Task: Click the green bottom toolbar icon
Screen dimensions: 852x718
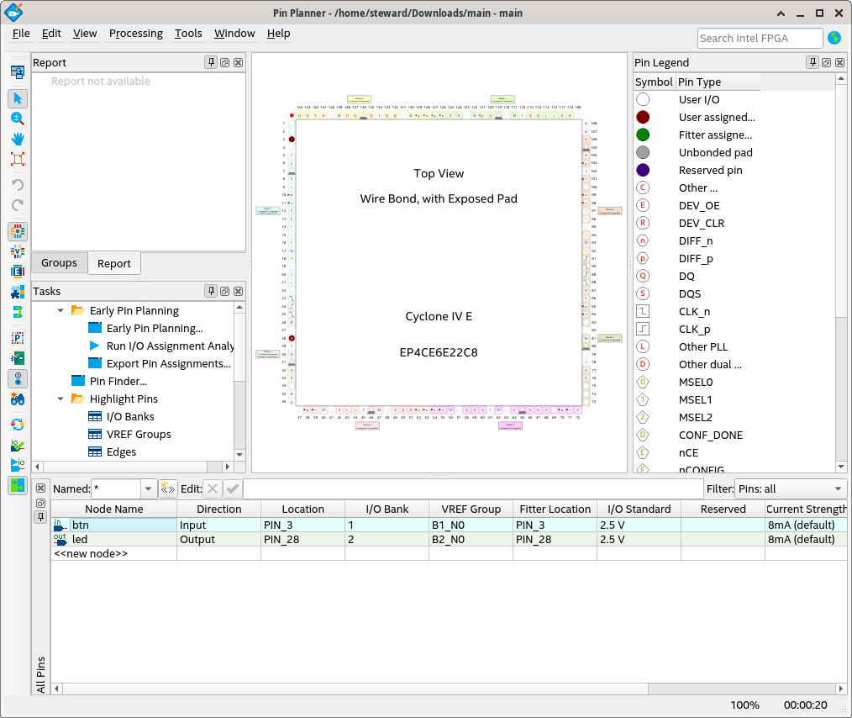Action: pyautogui.click(x=18, y=485)
